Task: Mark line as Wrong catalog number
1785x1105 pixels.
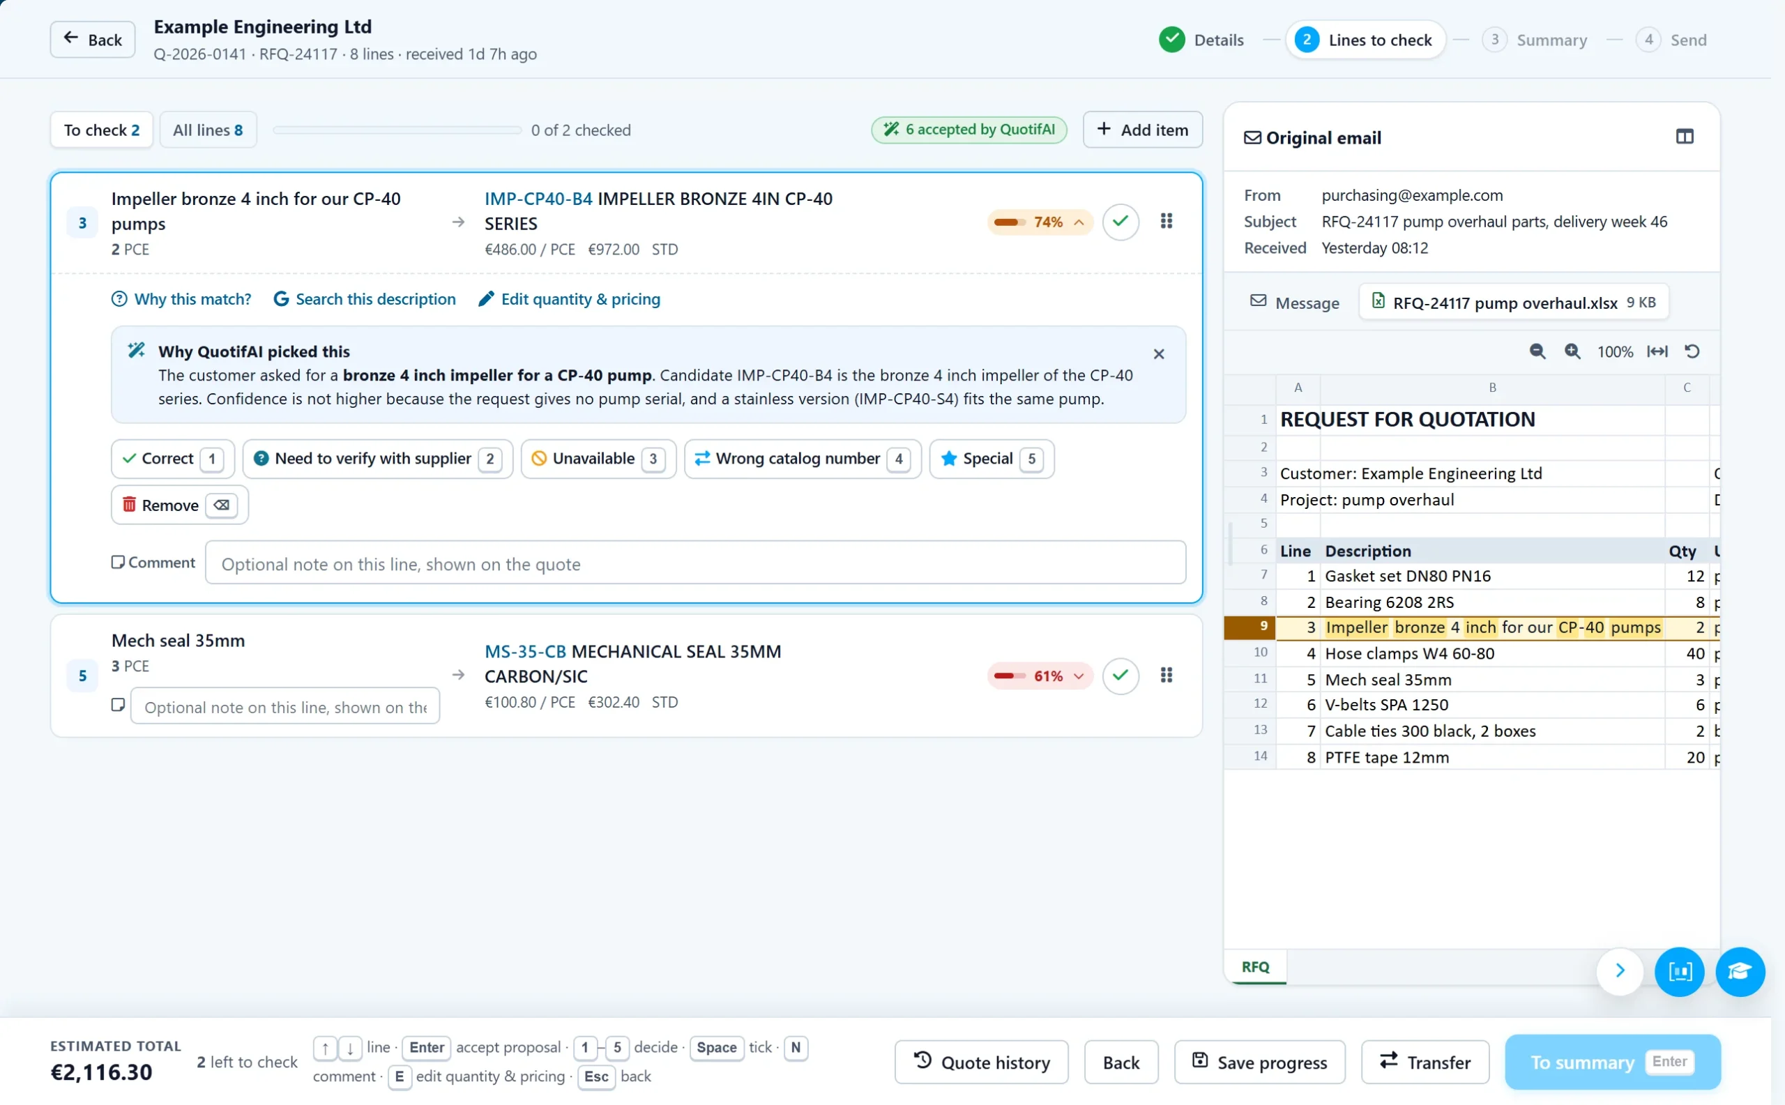Action: coord(802,459)
